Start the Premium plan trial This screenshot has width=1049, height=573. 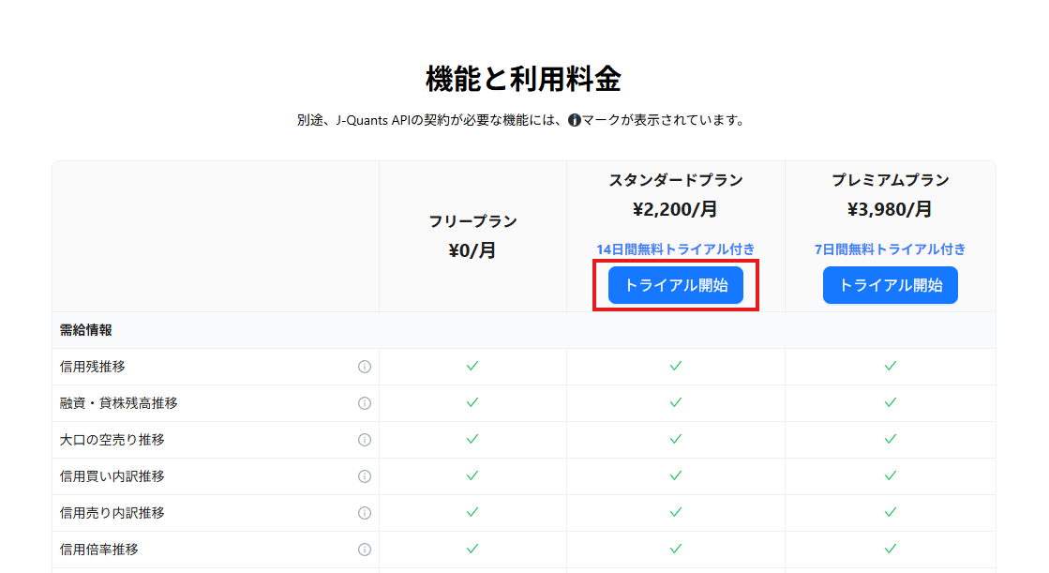click(890, 285)
